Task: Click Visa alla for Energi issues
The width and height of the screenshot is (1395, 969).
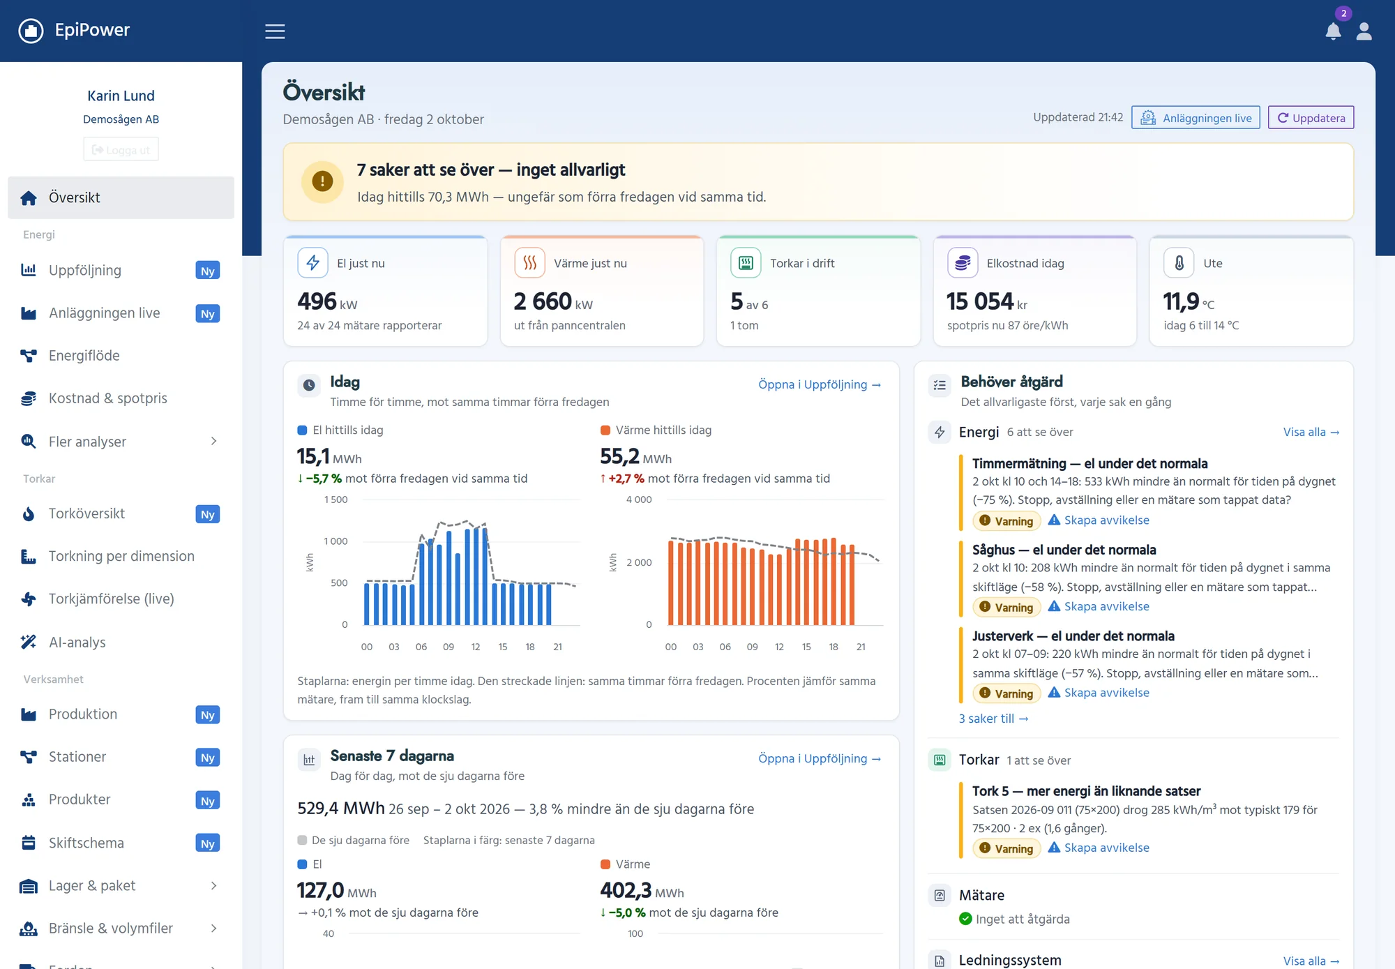Action: click(1311, 432)
